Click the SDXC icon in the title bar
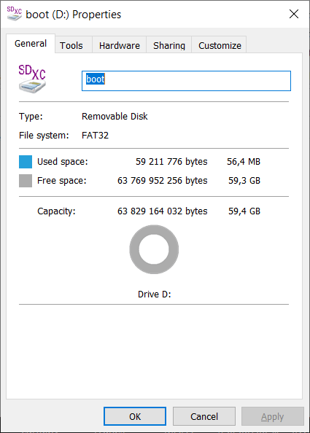Screen dimensions: 310x433 [x=14, y=14]
